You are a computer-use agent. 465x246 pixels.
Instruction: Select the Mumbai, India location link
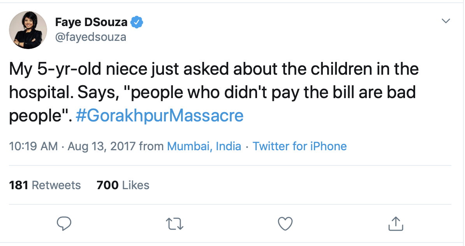pos(204,146)
